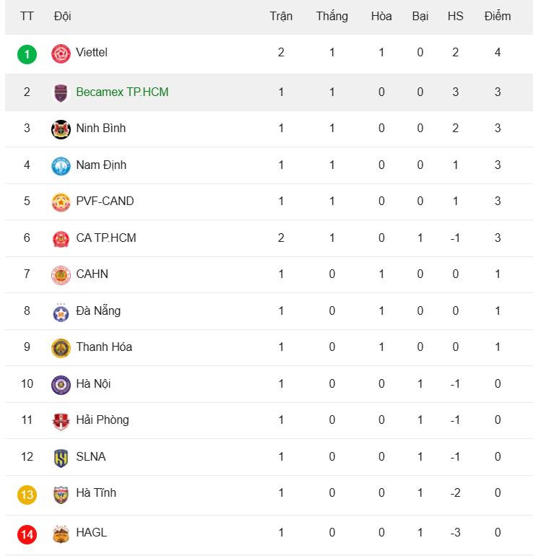The width and height of the screenshot is (533, 556).
Task: Click the Thắng column header
Action: click(x=332, y=17)
